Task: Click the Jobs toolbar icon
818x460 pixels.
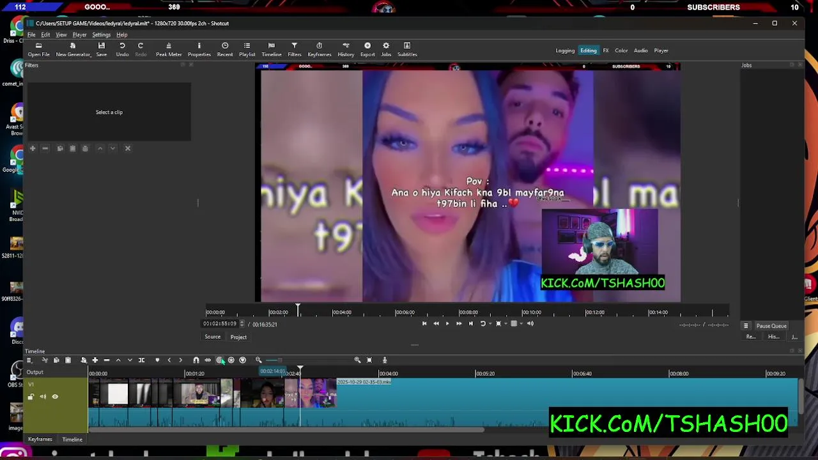Action: point(386,49)
